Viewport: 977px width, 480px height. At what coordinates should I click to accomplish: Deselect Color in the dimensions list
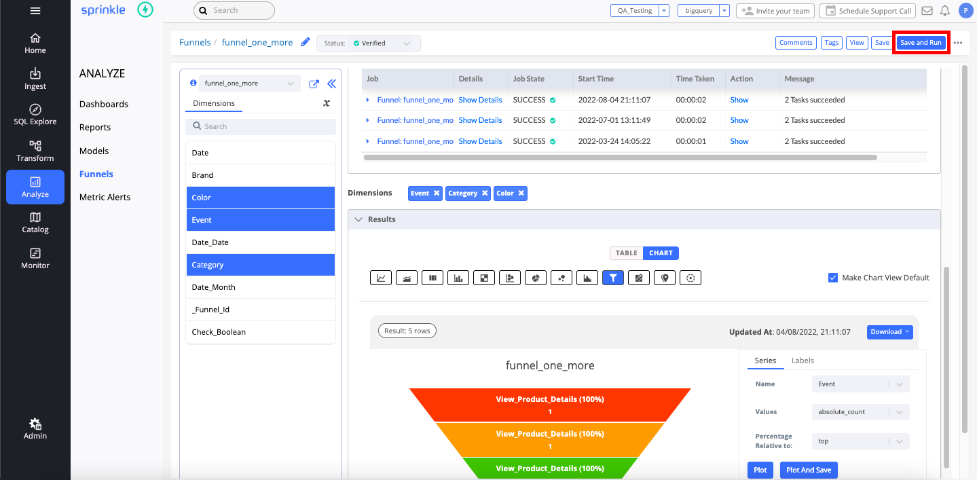point(261,198)
